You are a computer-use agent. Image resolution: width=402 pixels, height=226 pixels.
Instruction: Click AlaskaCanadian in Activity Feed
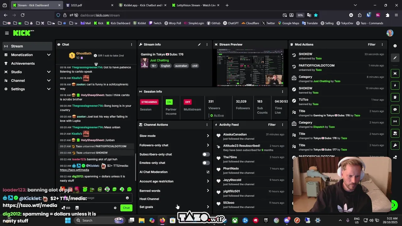pyautogui.click(x=235, y=135)
